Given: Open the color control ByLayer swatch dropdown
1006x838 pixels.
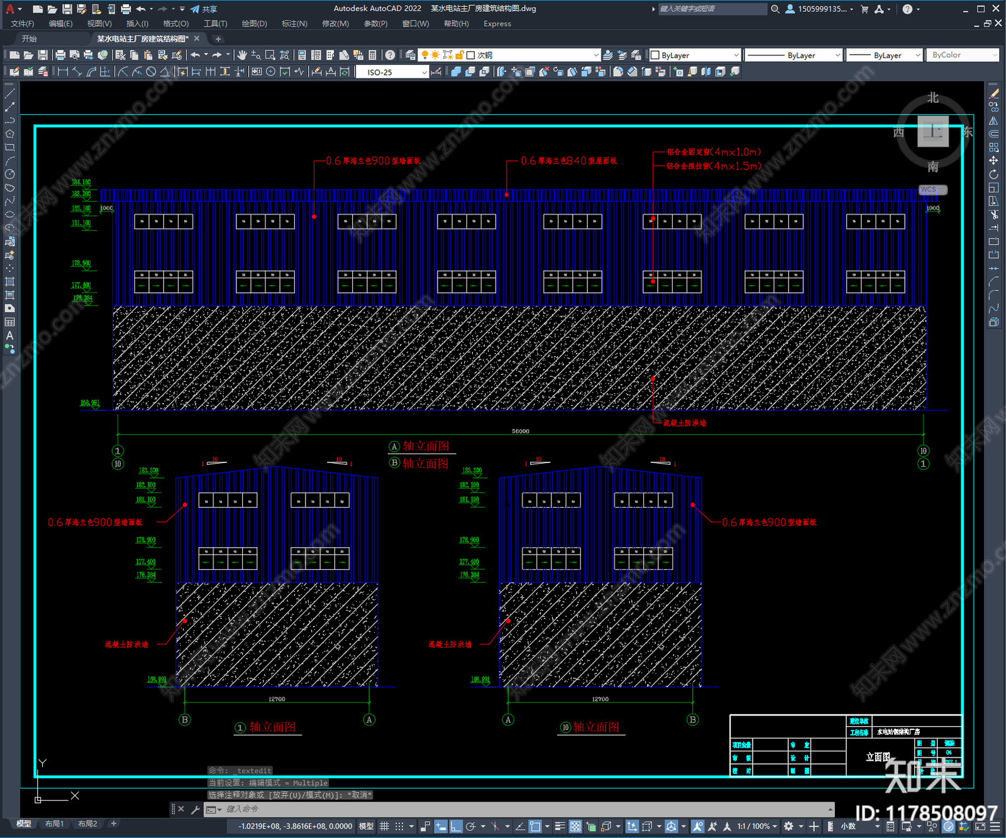Looking at the screenshot, I should [695, 55].
